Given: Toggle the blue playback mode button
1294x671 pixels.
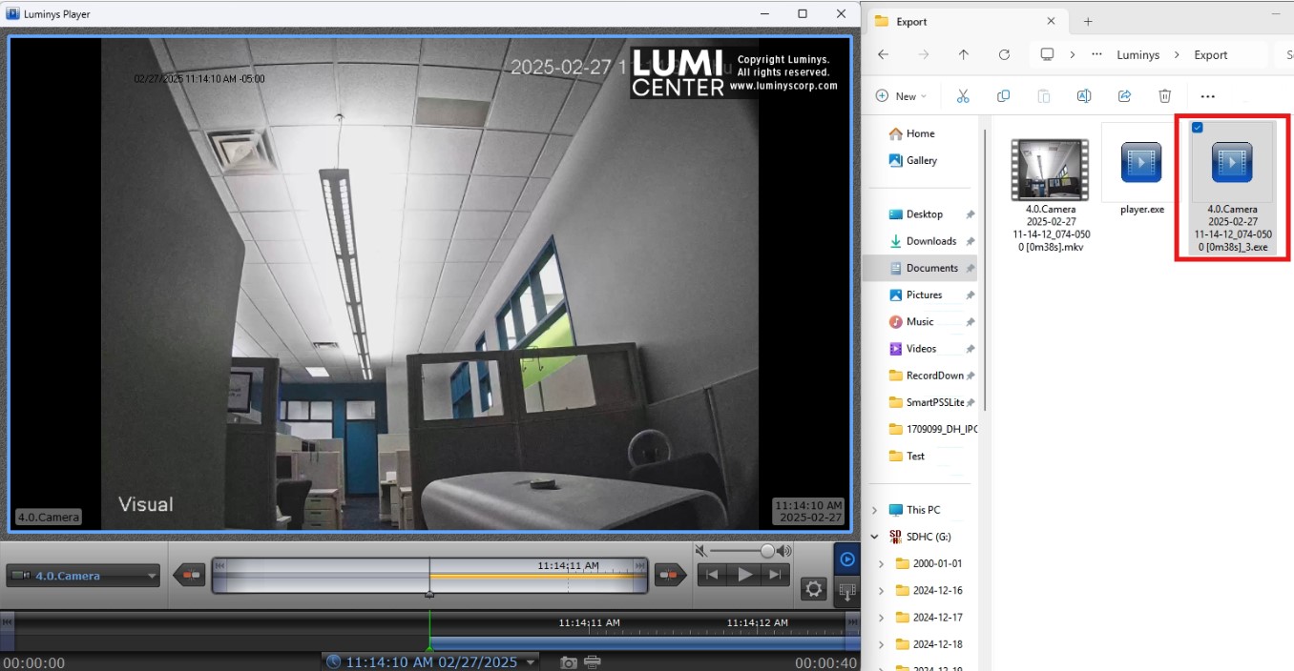Looking at the screenshot, I should click(x=846, y=559).
